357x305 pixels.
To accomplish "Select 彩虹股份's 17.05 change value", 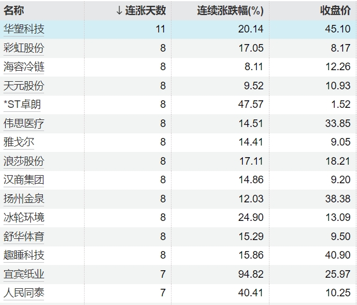I will point(251,48).
